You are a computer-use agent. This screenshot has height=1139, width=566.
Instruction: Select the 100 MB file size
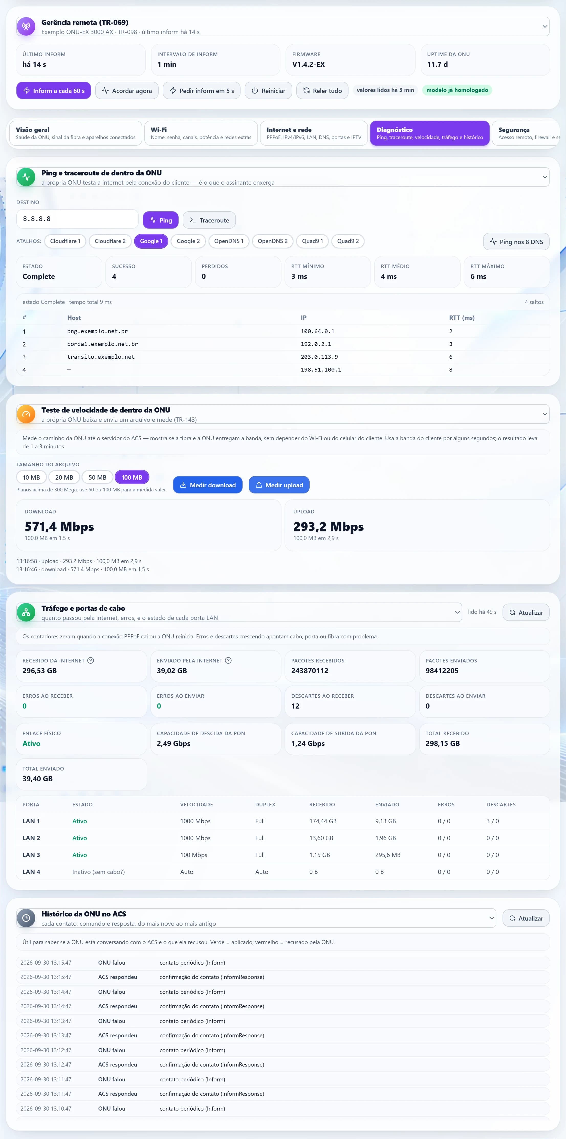click(x=132, y=477)
